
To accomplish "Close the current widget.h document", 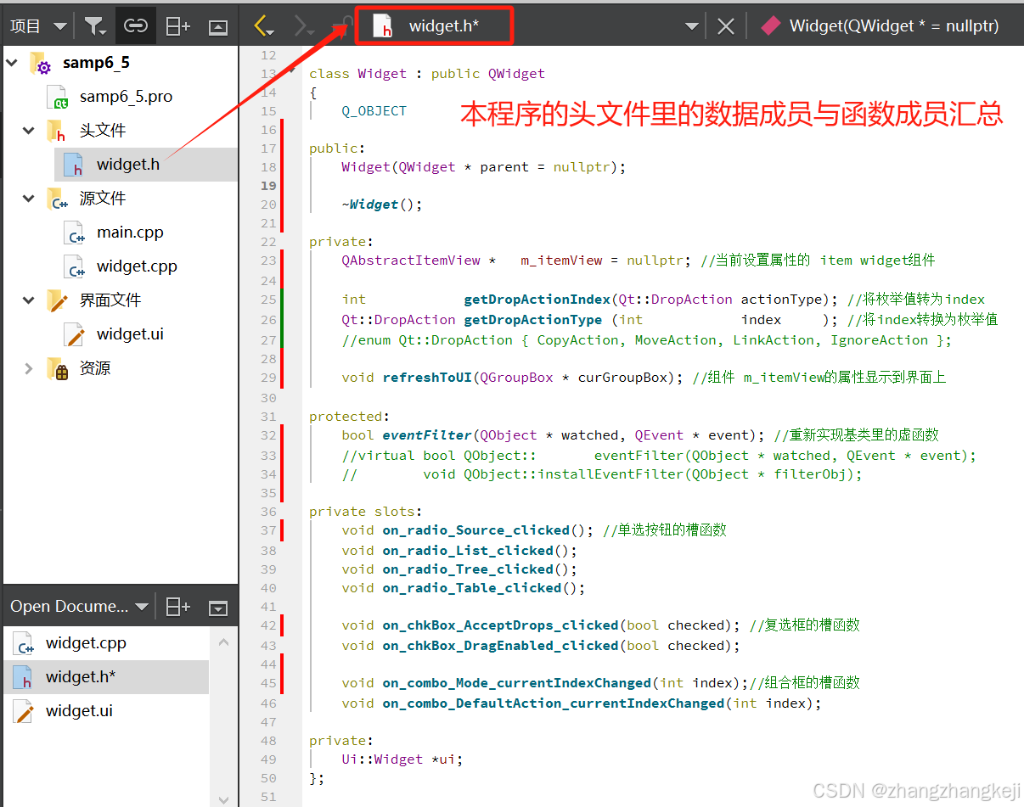I will pyautogui.click(x=725, y=26).
